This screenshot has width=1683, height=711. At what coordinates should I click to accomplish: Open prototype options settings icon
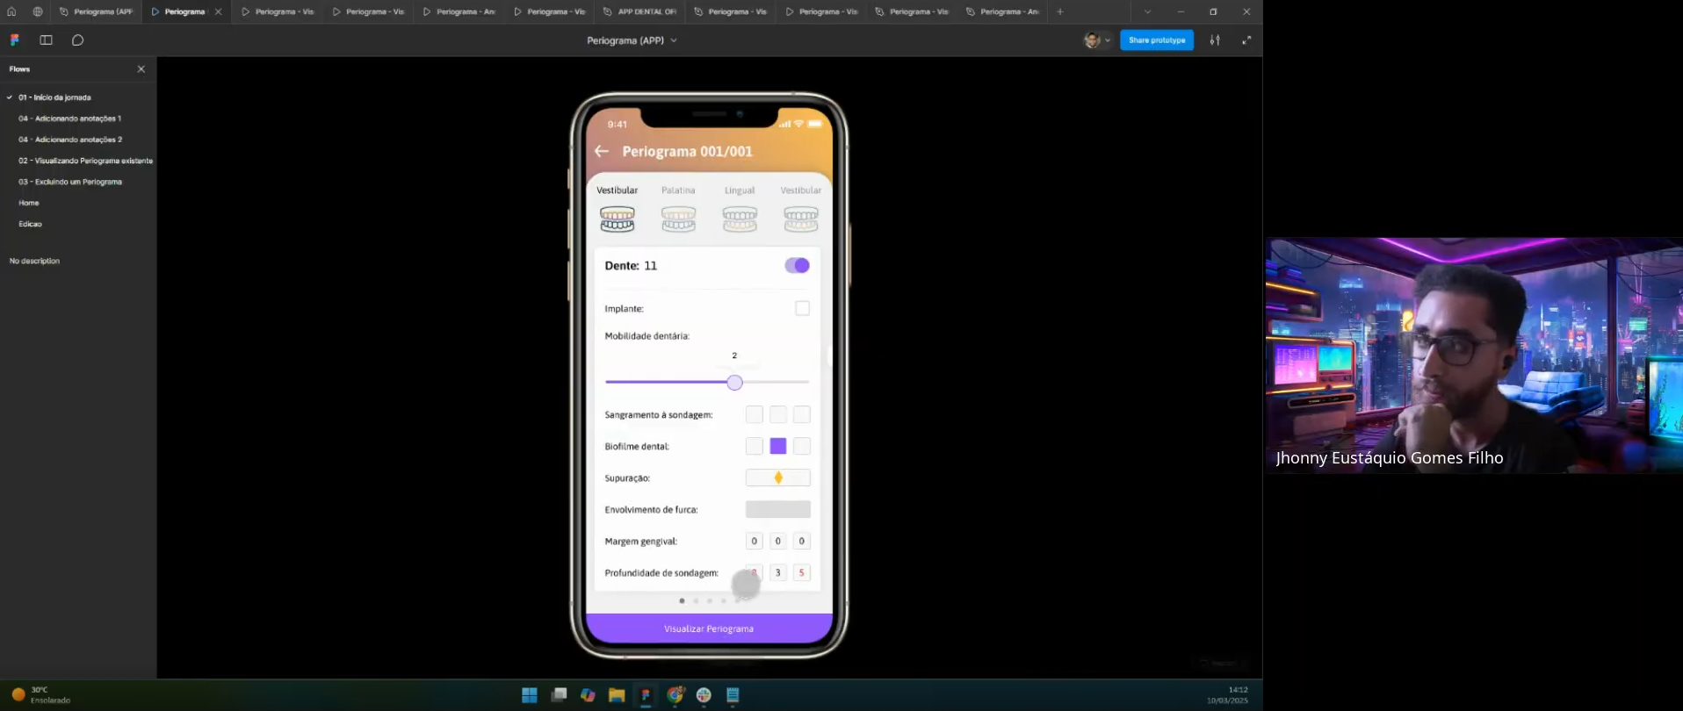point(1215,40)
